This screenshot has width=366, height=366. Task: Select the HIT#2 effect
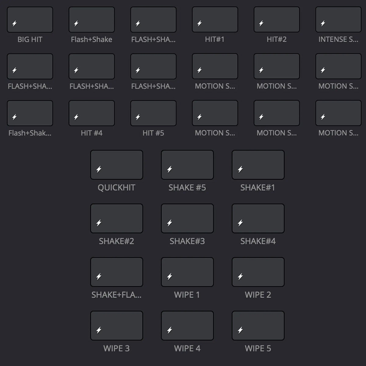[276, 19]
